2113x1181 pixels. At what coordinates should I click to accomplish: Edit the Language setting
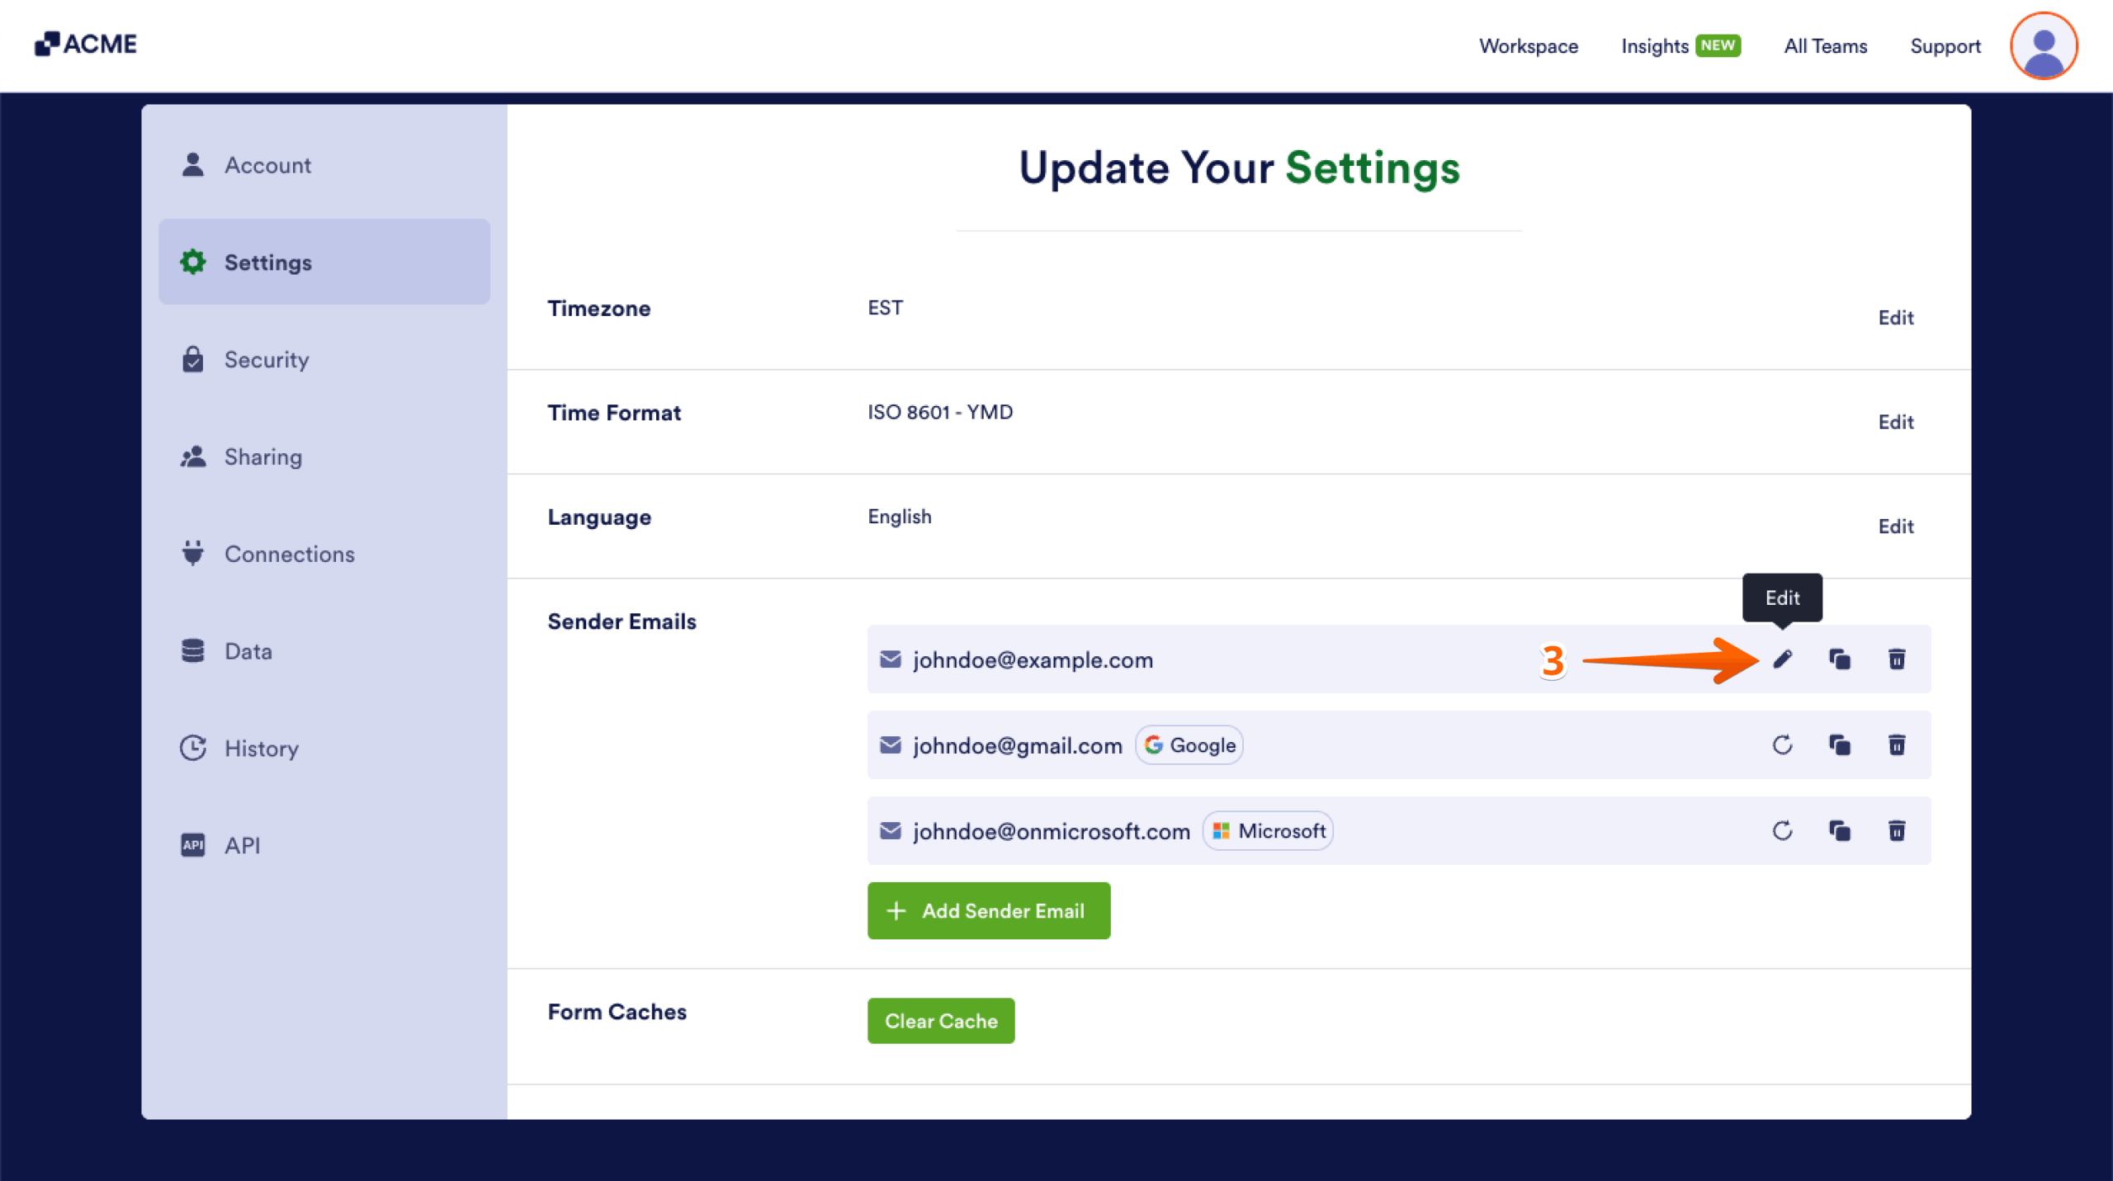1895,527
